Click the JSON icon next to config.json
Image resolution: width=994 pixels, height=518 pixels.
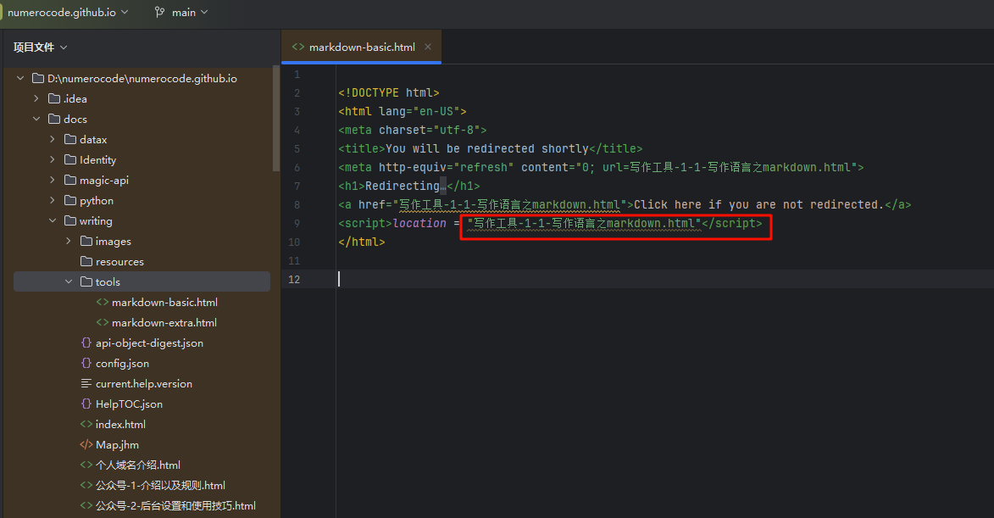(86, 364)
